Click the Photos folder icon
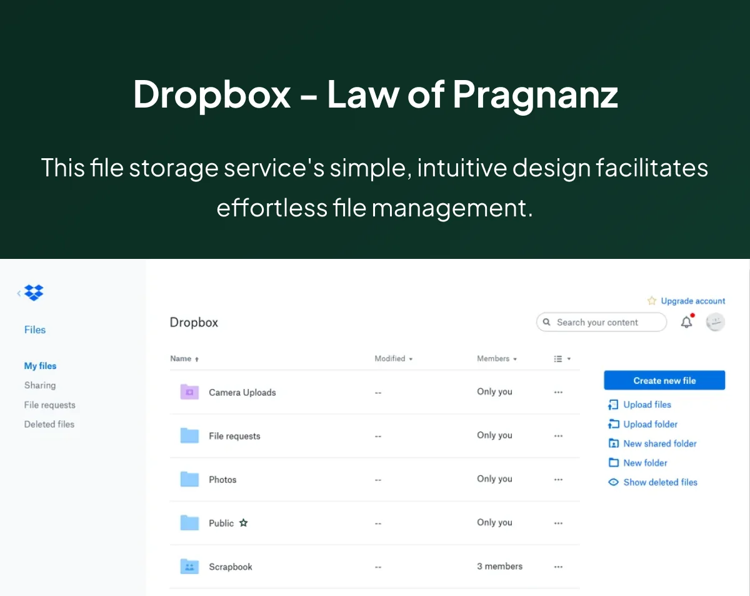750x596 pixels. coord(189,480)
